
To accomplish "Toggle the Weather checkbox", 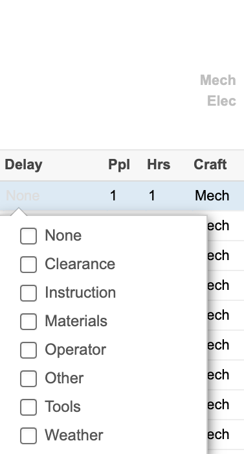I will [28, 435].
